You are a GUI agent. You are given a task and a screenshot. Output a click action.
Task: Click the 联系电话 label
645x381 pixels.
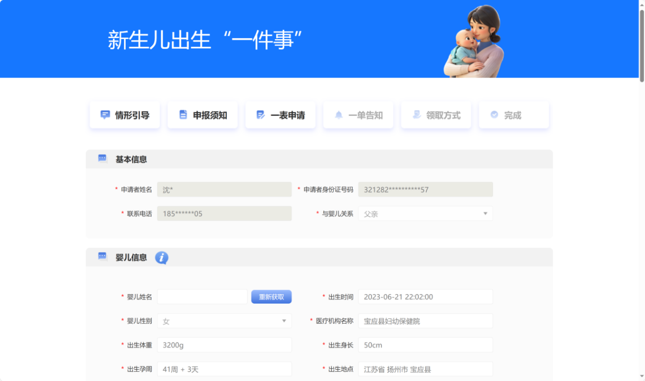click(x=140, y=214)
